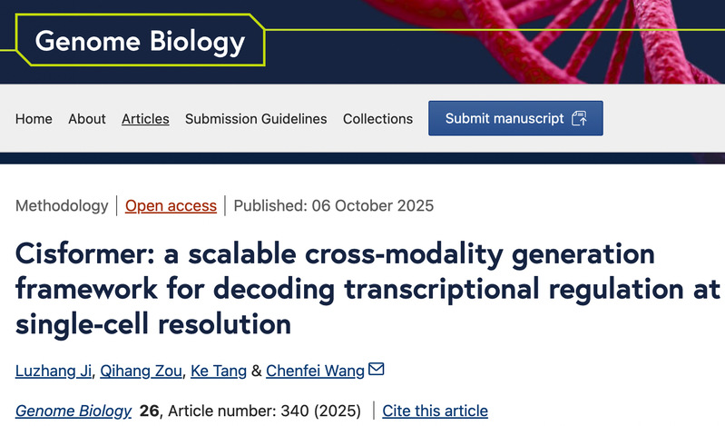Image resolution: width=725 pixels, height=426 pixels.
Task: Click the upload icon in Submit manuscript
Action: tap(580, 119)
